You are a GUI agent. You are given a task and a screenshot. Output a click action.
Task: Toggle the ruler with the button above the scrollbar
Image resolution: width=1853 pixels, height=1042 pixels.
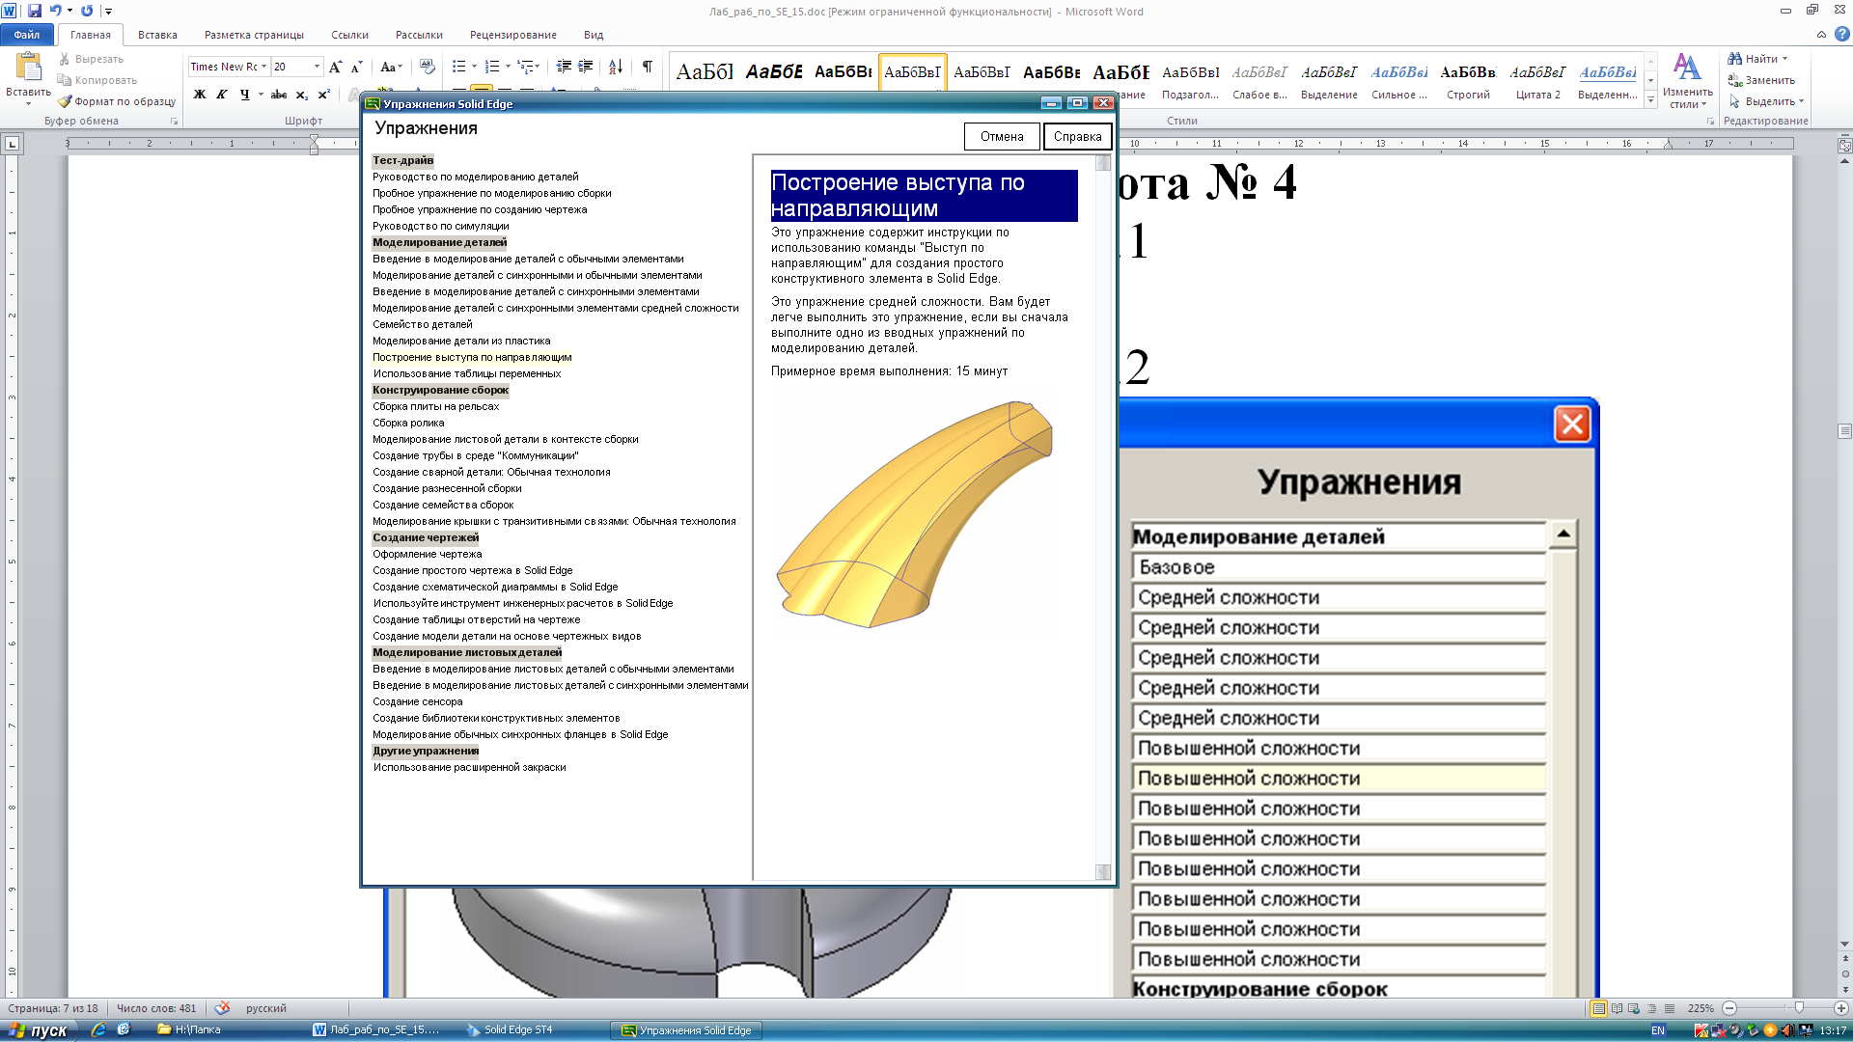(x=1844, y=146)
